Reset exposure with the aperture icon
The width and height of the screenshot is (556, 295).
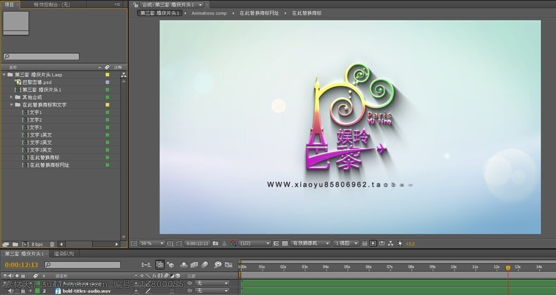click(x=400, y=243)
